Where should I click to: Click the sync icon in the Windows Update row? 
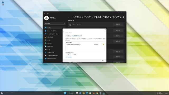click(x=70, y=25)
